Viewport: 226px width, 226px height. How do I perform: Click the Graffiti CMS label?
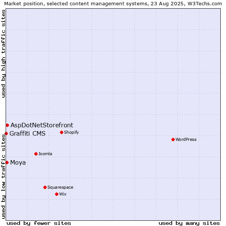pyautogui.click(x=27, y=133)
